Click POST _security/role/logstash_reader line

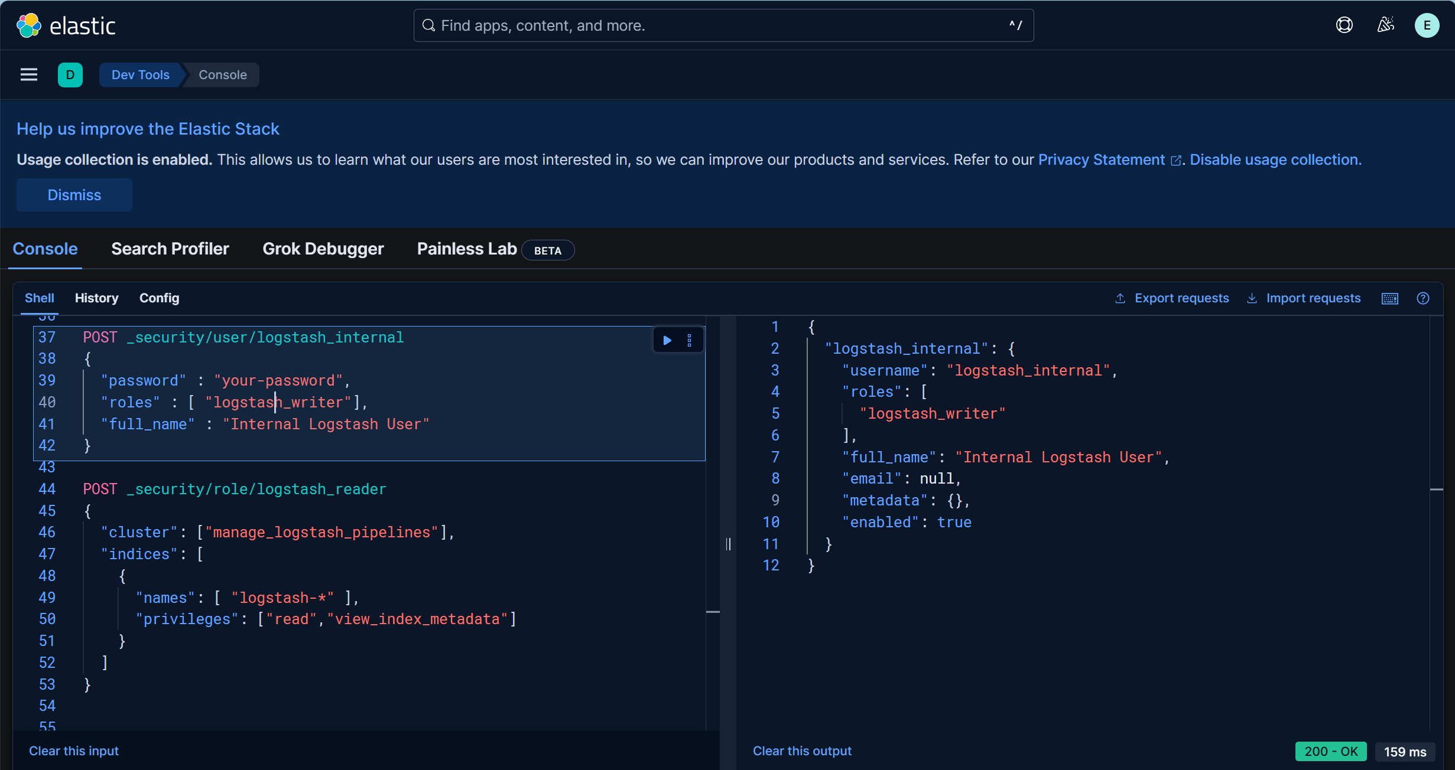coord(235,489)
